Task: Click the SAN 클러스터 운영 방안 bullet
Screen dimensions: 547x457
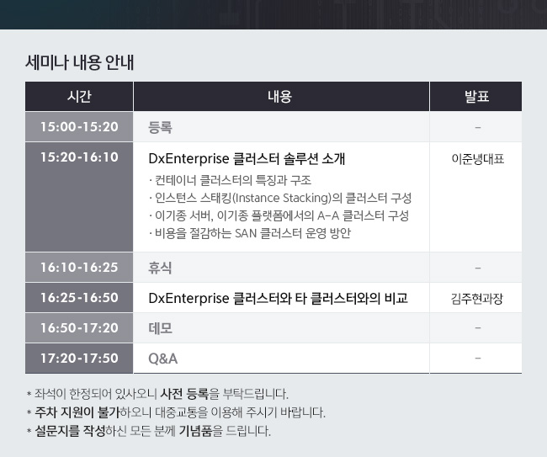Action: [250, 233]
